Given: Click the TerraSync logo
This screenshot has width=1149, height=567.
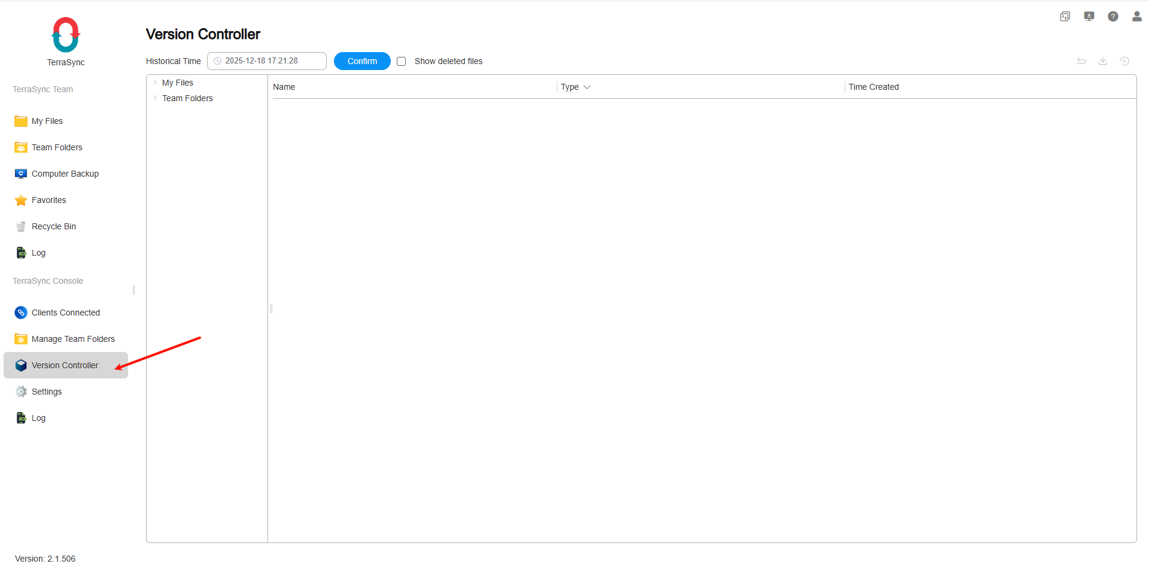Looking at the screenshot, I should [66, 35].
